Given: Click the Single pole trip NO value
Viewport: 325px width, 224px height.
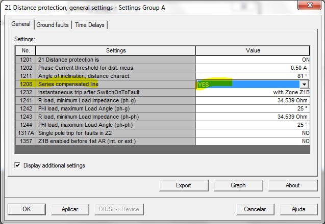Looking at the screenshot, I should coord(253,133).
